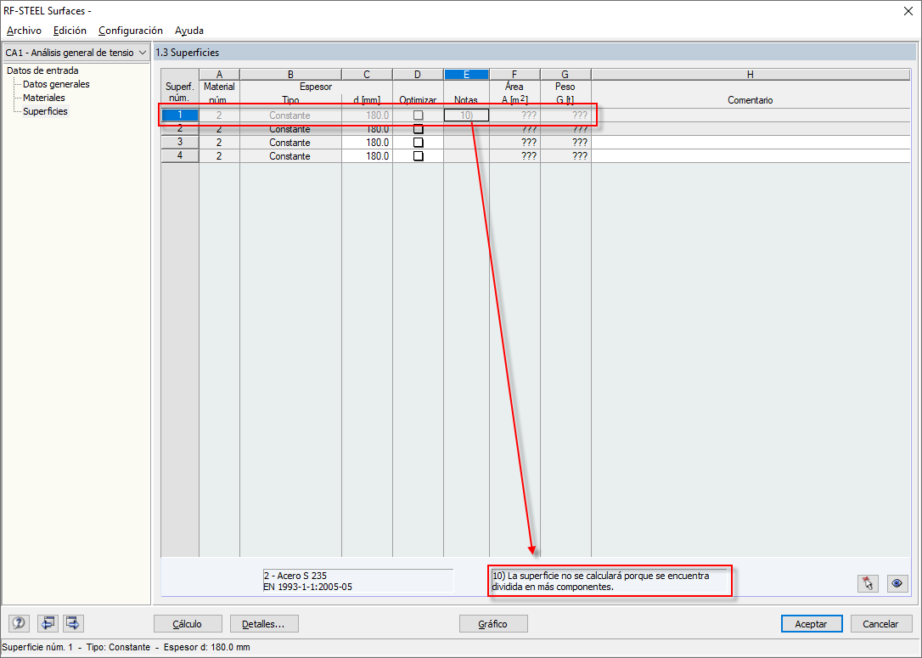
Task: Click the Detalles... button
Action: tap(264, 624)
